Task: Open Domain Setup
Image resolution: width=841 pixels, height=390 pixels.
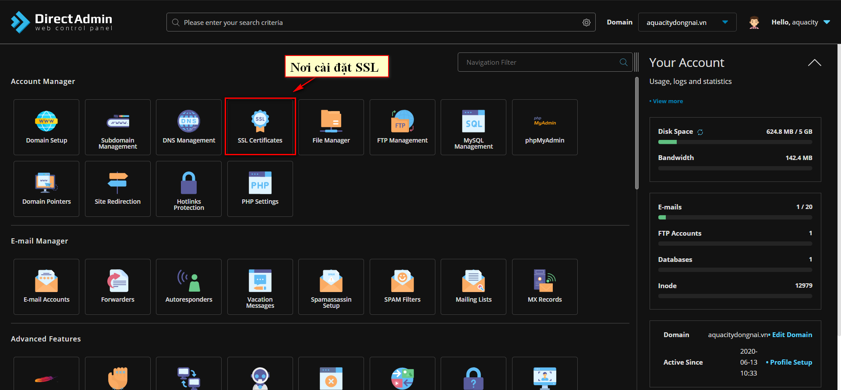Action: (46, 127)
